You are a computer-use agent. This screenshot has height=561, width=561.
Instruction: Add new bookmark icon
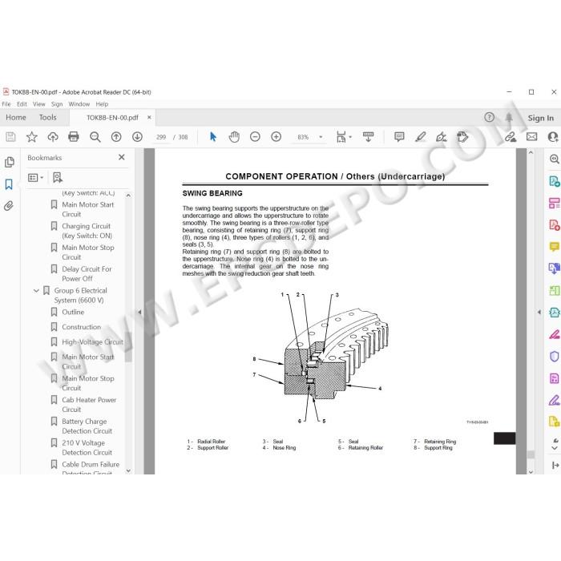[57, 177]
